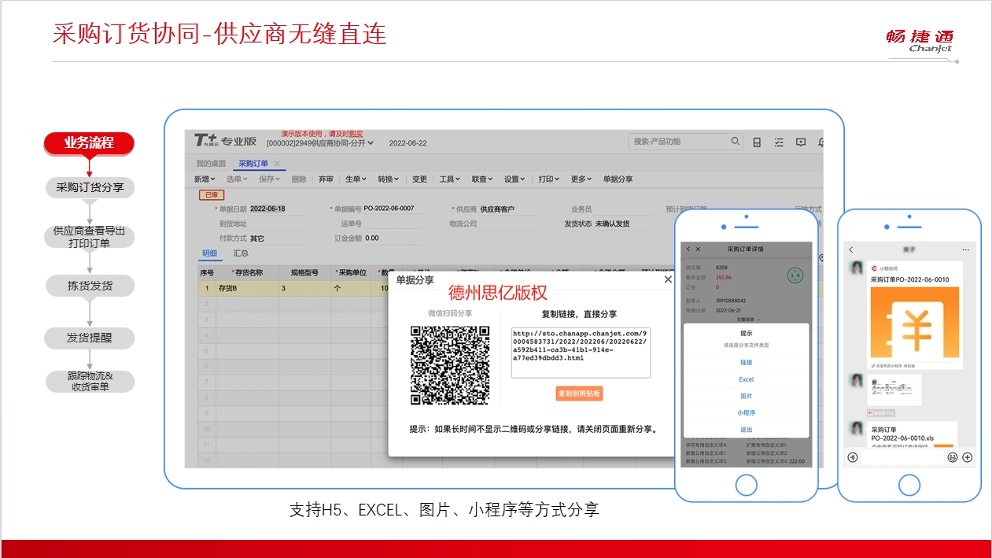Click the 单据分享 toolbar item
Screen dimensions: 992x558
pyautogui.click(x=618, y=179)
